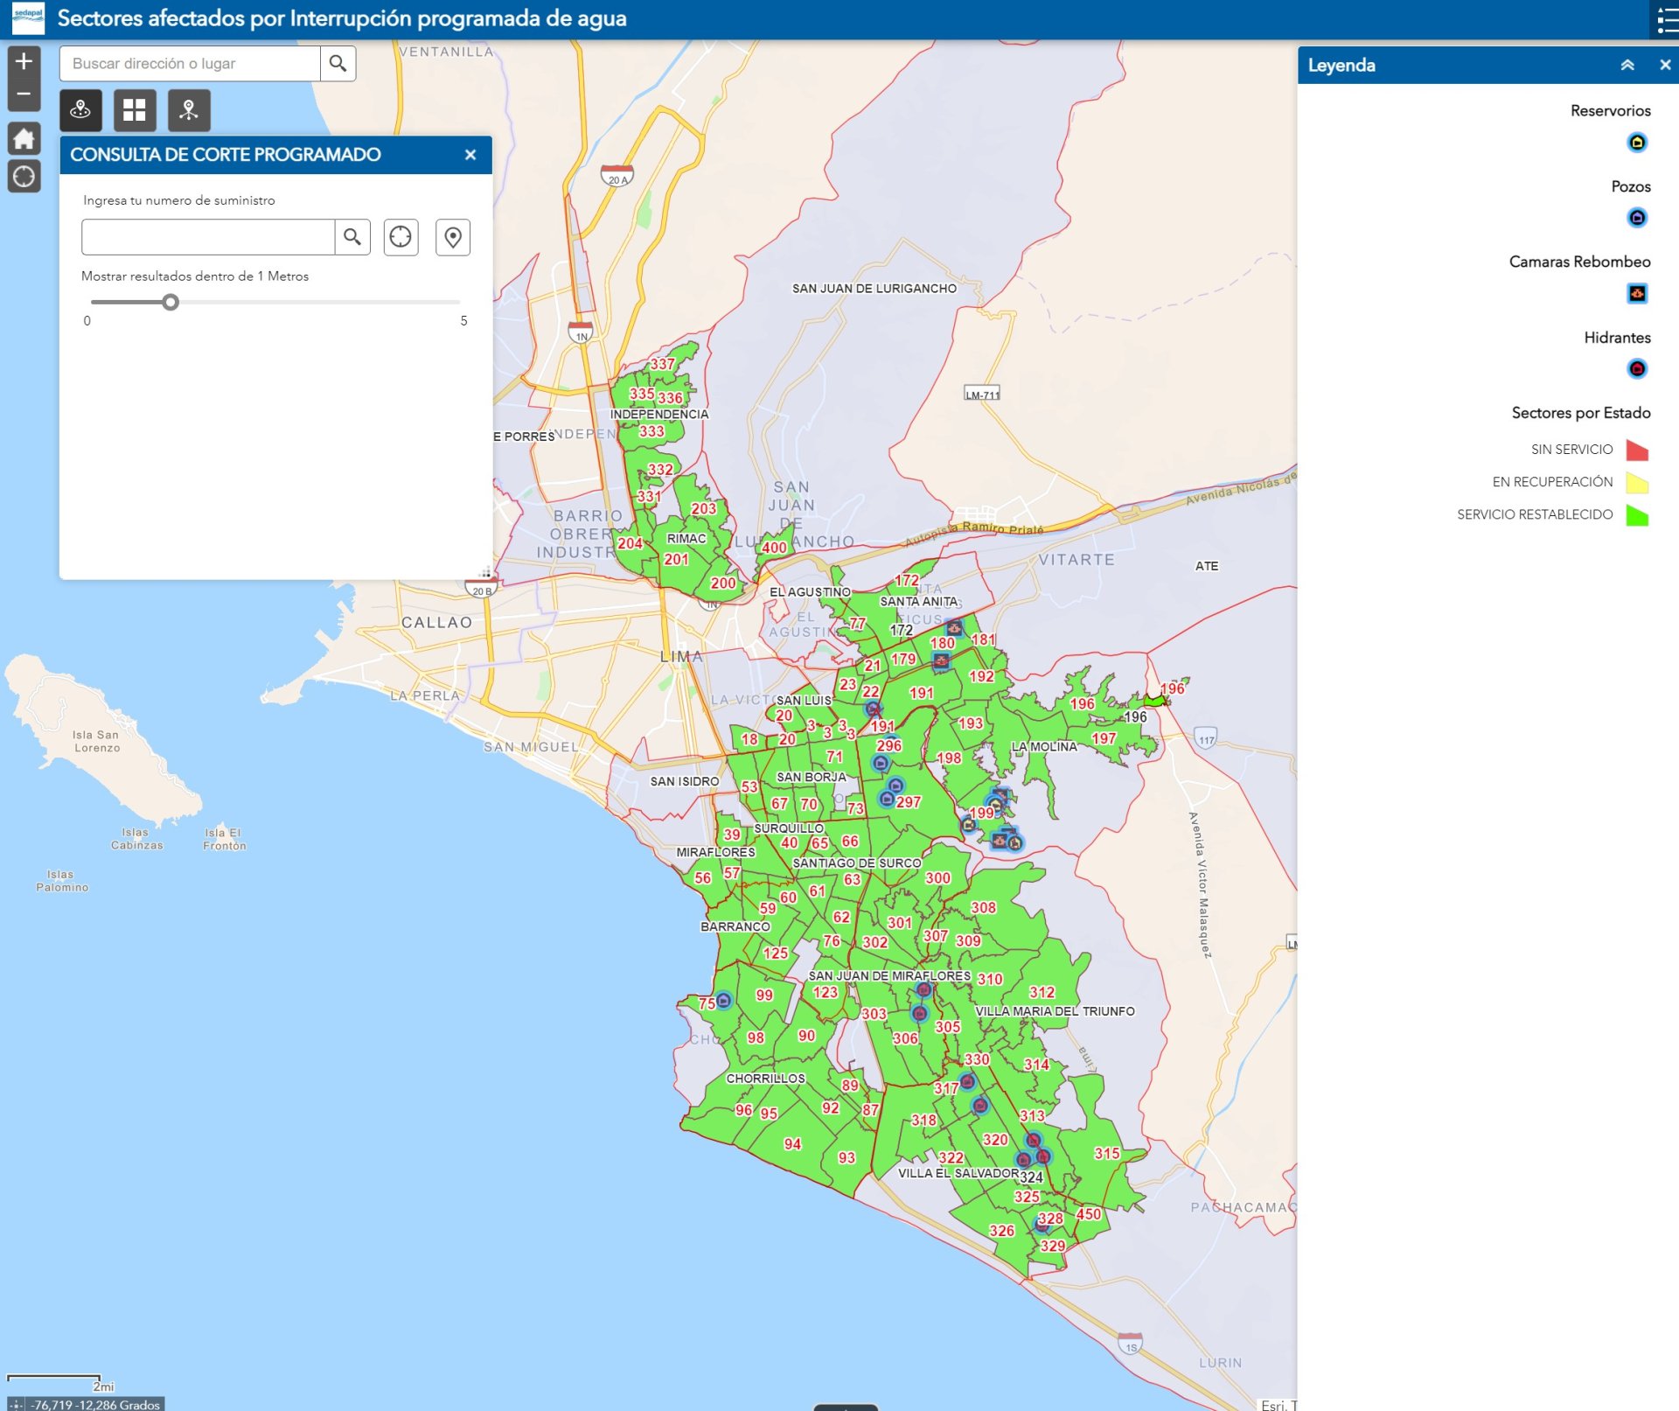This screenshot has height=1411, width=1679.
Task: Click sector 200 on the map
Action: coord(723,583)
